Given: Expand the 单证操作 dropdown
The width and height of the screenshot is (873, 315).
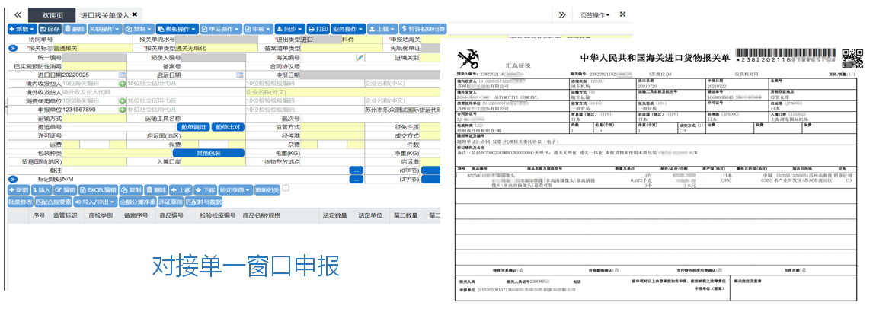Looking at the screenshot, I should 220,28.
